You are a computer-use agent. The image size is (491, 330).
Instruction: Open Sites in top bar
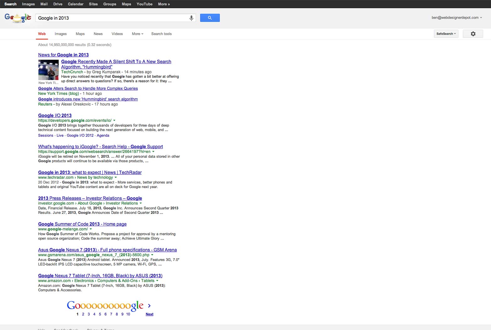click(93, 4)
